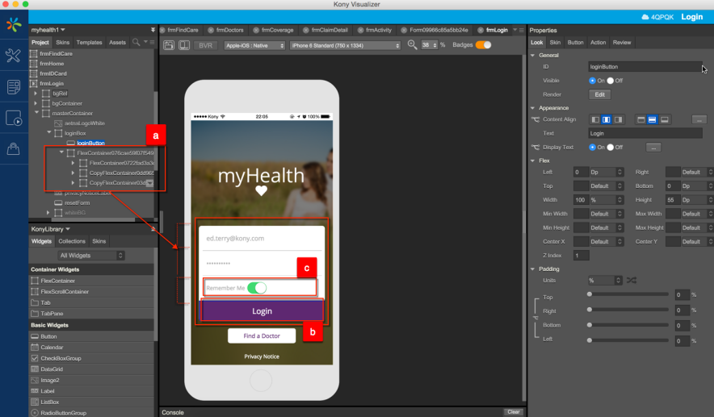
Task: Open the iPhone 6 Standard device dropdown
Action: (x=345, y=45)
